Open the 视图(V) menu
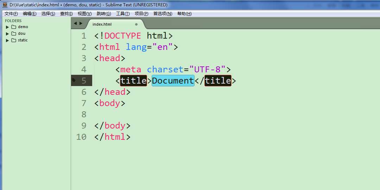Screen dimensions: 380x190 tap(84, 14)
